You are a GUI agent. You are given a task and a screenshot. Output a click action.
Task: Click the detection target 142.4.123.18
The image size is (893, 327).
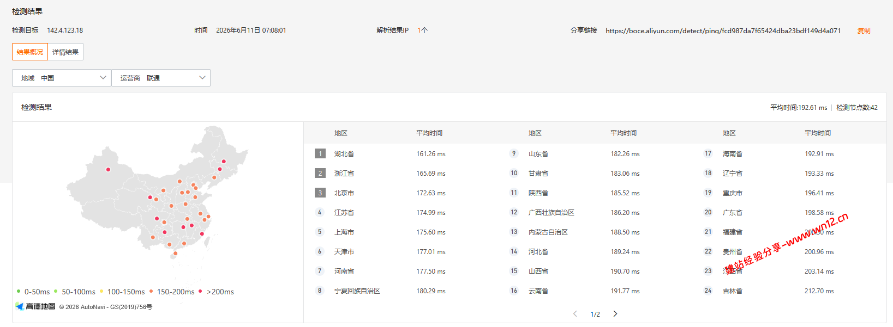tap(65, 30)
